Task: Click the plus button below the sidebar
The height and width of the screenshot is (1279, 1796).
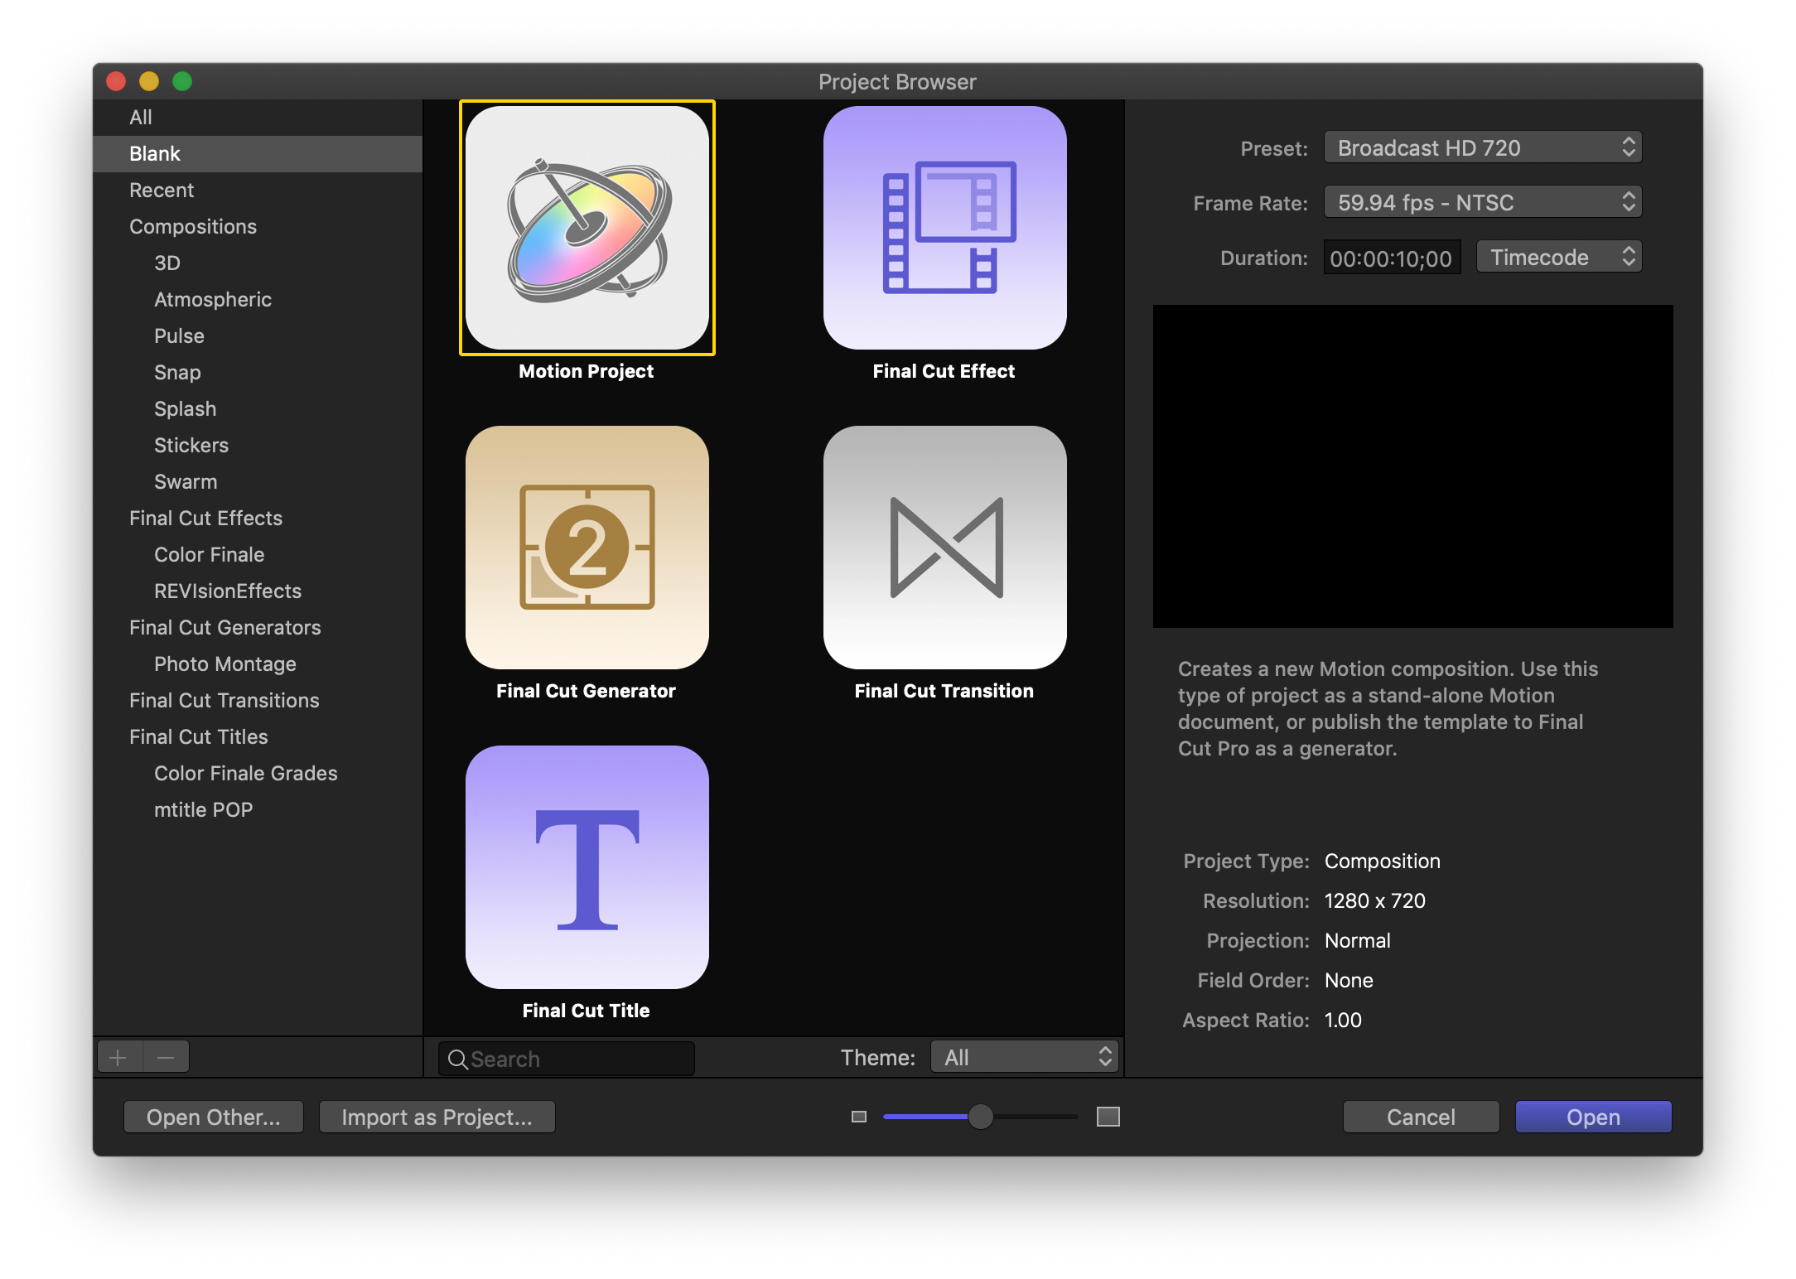Action: [118, 1058]
